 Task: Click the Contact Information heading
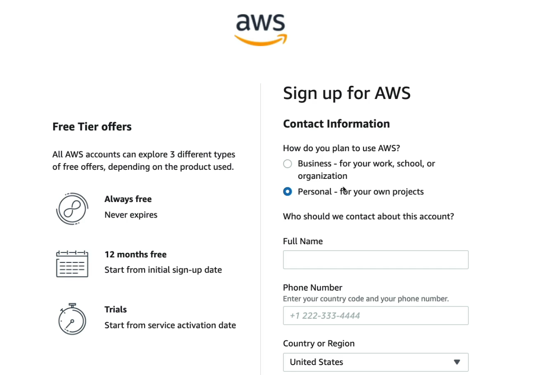[337, 124]
